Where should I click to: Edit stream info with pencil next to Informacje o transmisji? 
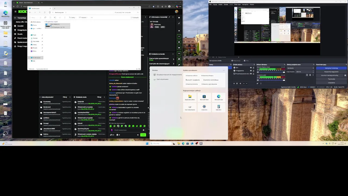[169, 17]
